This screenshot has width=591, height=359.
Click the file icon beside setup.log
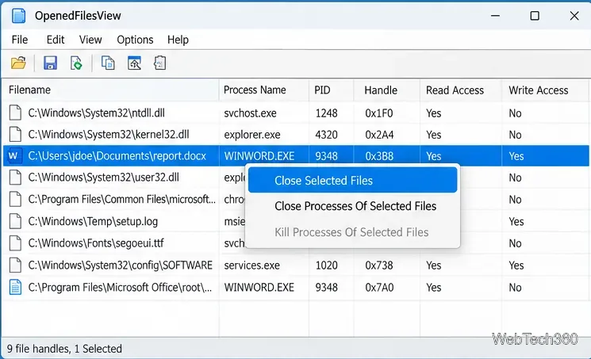click(15, 222)
